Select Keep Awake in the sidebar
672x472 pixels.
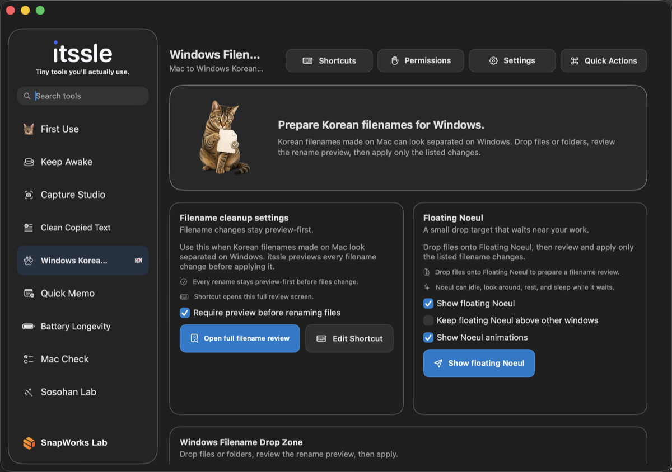click(x=83, y=162)
